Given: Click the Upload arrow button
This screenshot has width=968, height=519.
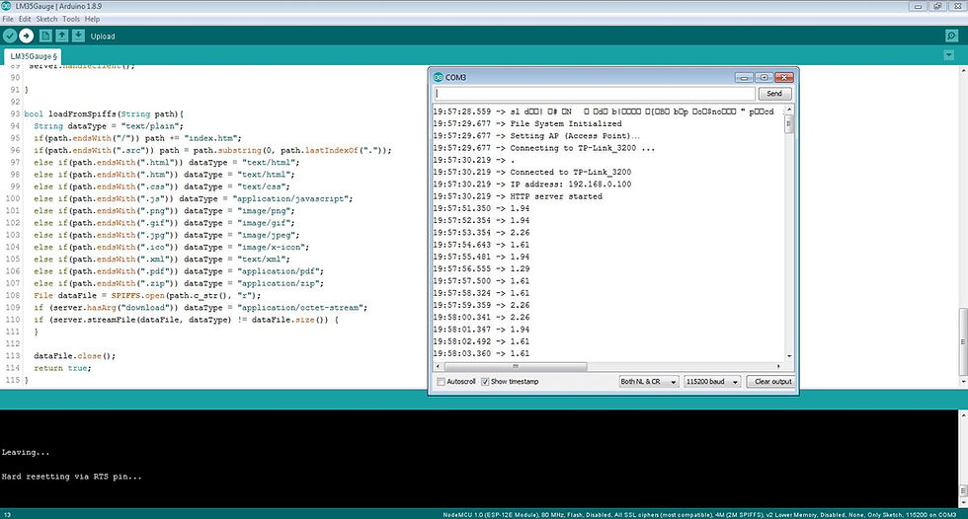Looking at the screenshot, I should pos(26,36).
